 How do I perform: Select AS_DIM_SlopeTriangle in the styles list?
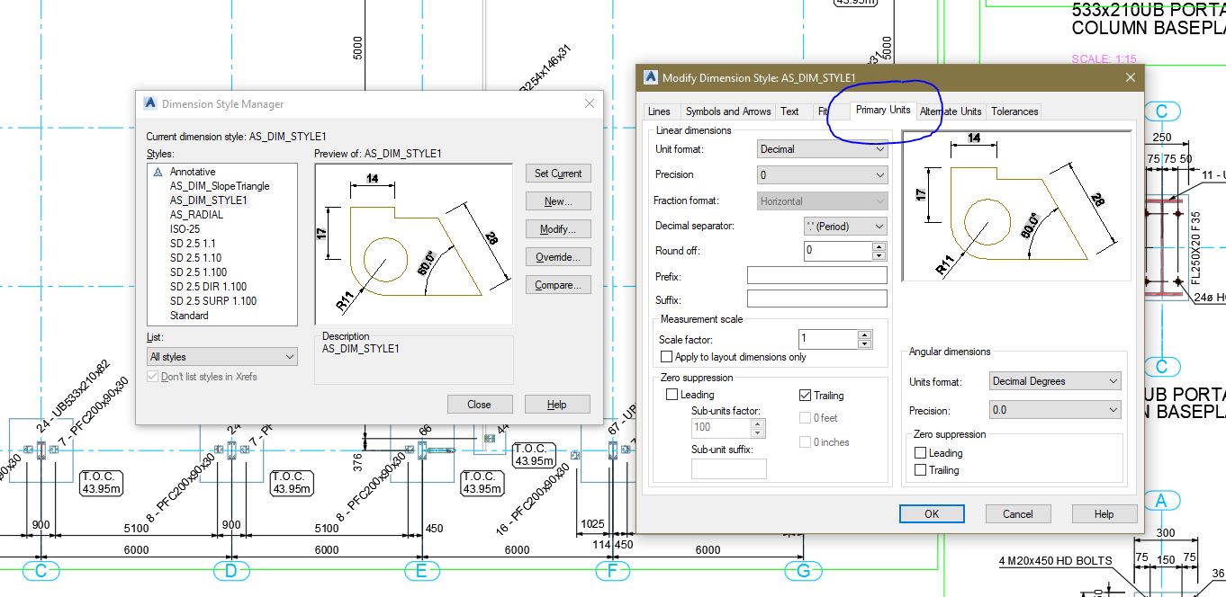[220, 186]
